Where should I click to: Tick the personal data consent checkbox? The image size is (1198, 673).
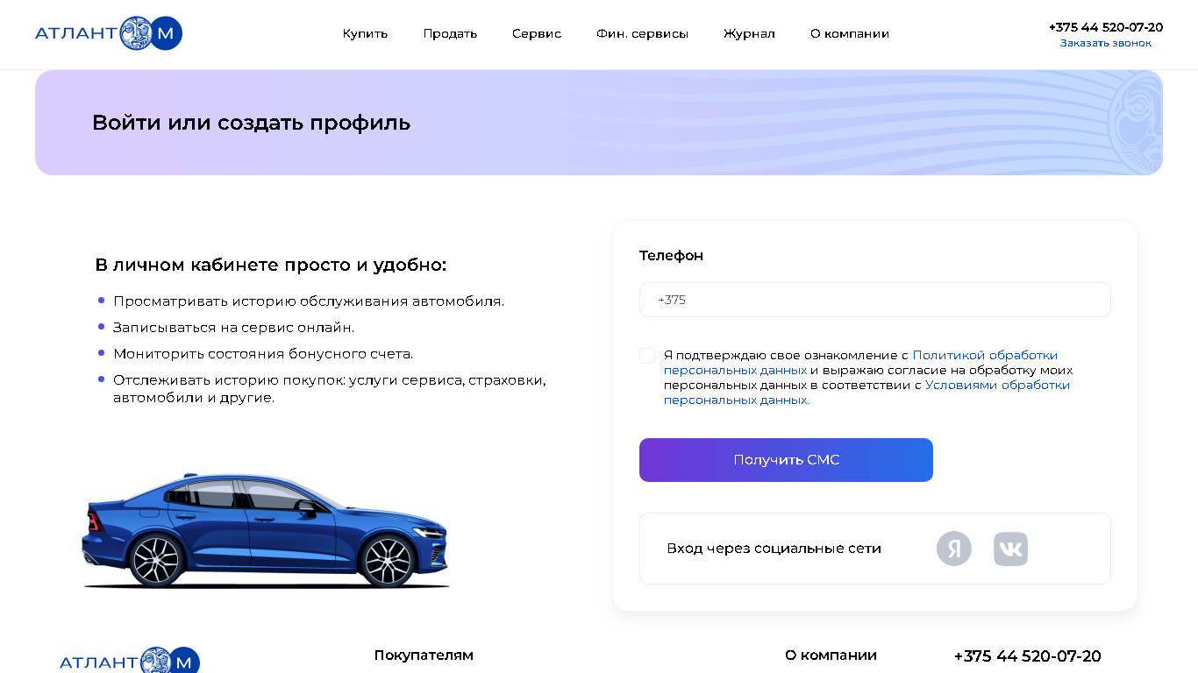coord(647,356)
